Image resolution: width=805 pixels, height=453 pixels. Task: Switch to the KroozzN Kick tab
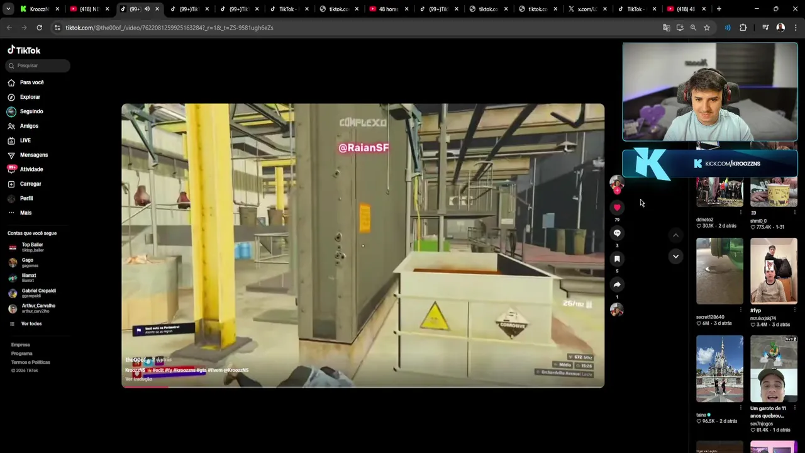tap(39, 9)
